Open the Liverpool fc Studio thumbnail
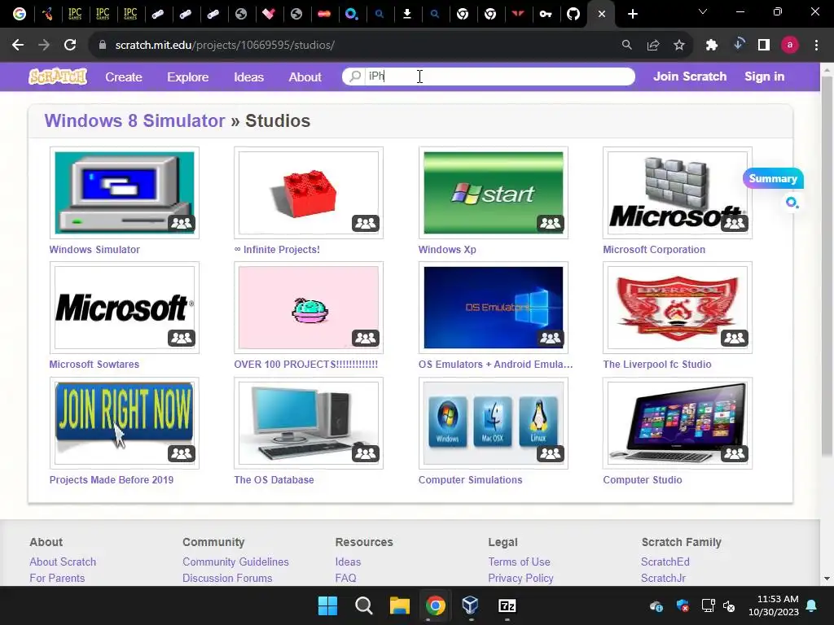 [x=677, y=308]
